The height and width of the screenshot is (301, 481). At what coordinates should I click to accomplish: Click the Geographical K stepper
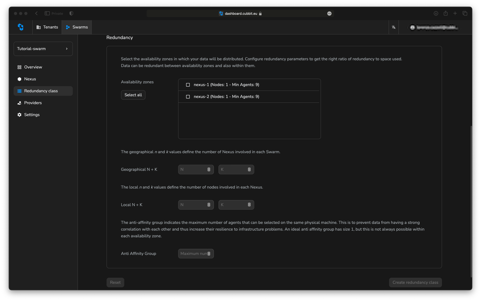click(249, 170)
